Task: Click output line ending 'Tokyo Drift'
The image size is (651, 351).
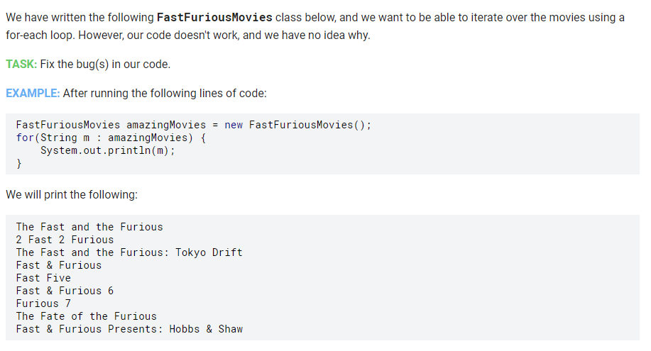Action: tap(129, 252)
